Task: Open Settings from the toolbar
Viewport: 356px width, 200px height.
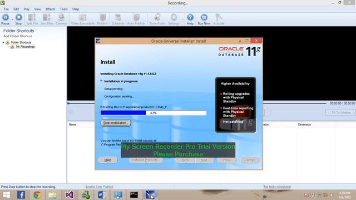Action: coord(174,19)
